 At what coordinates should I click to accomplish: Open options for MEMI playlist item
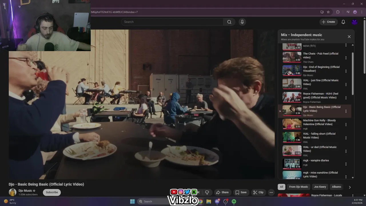[346, 45]
